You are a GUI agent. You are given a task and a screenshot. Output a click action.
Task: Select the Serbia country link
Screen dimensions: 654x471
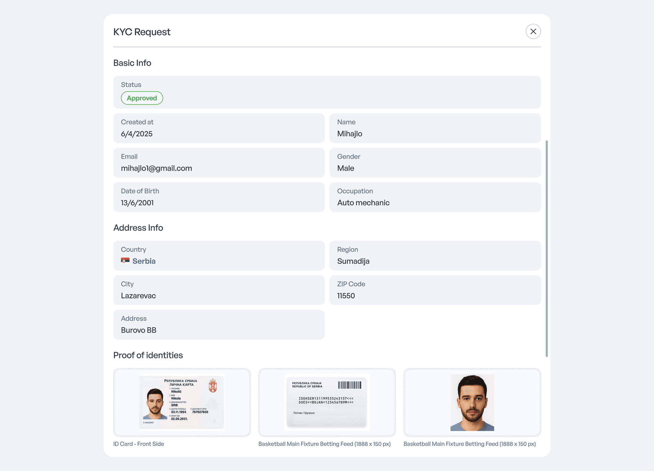pos(144,261)
